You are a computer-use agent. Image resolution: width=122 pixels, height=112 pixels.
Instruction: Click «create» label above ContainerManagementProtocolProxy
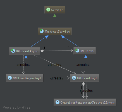(x=86, y=91)
